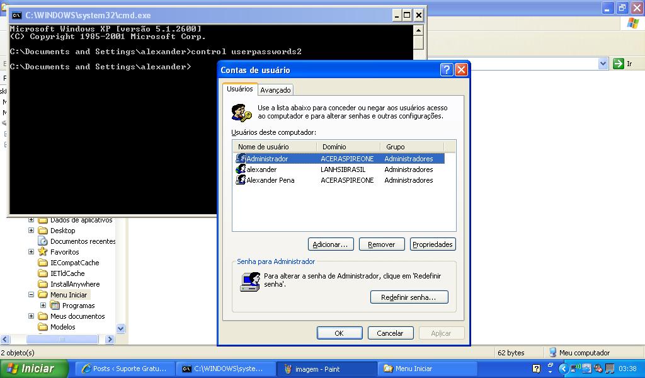This screenshot has width=645, height=378.
Task: Expand the Desktop folder in tree
Action: (x=31, y=231)
